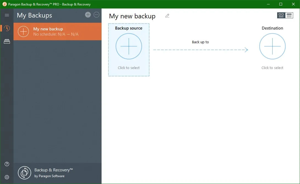Screen dimensions: 300x184
Task: Click 'No schedule: N/A → N/A' text
Action: 56,34
